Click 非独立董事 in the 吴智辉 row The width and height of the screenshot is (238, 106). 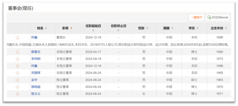coord(64,73)
